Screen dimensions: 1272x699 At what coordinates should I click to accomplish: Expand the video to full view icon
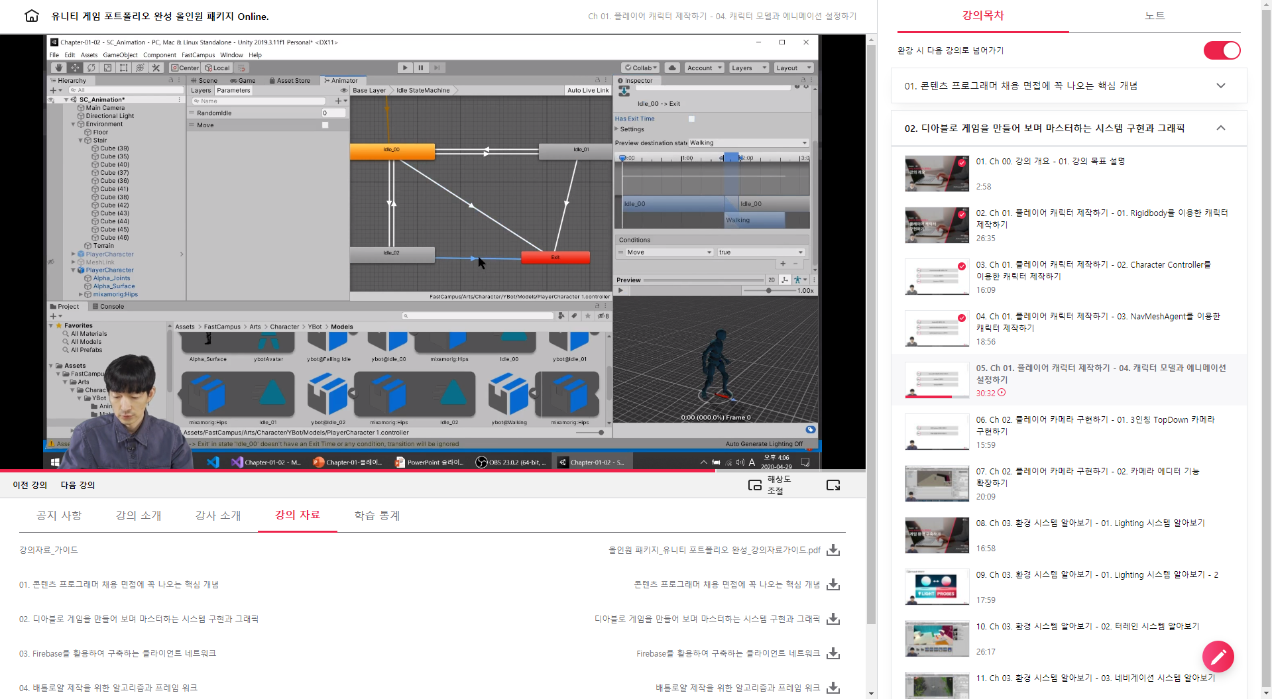[833, 485]
